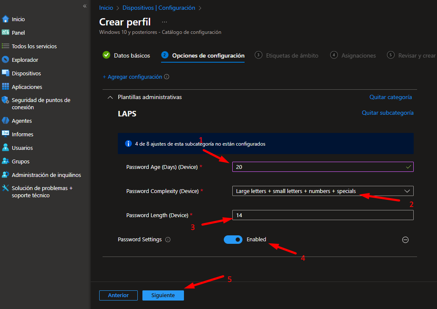This screenshot has width=437, height=309.
Task: Open the Password Complexity dropdown
Action: coord(322,191)
